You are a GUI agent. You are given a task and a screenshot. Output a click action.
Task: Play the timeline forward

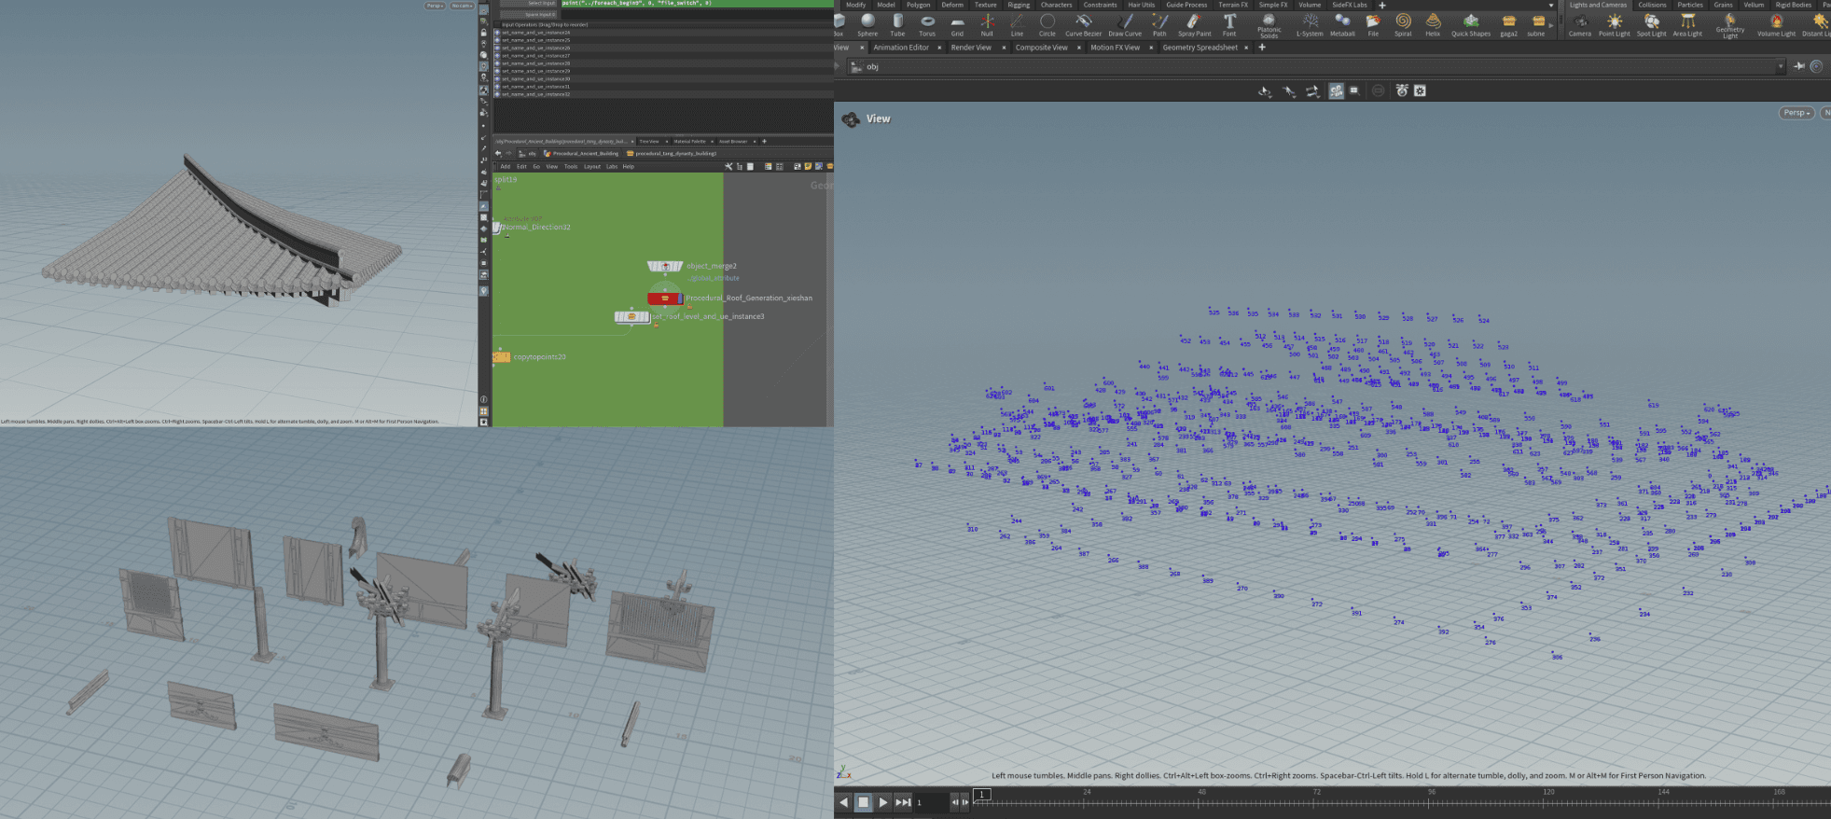[882, 802]
